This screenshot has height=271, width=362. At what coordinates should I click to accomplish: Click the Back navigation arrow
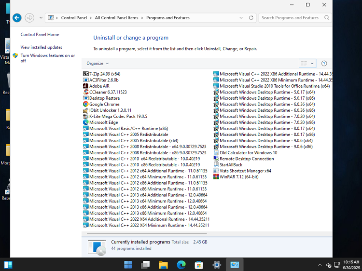pos(17,18)
